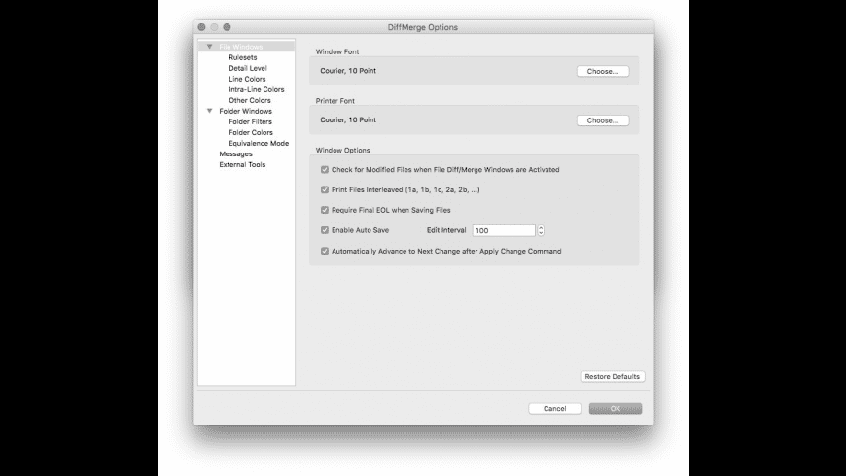846x476 pixels.
Task: Toggle Require Final EOL when Saving checkbox
Action: (x=325, y=210)
